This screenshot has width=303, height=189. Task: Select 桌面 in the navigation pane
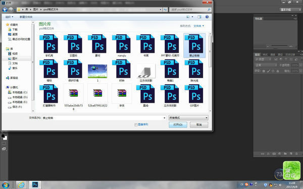pos(13,34)
